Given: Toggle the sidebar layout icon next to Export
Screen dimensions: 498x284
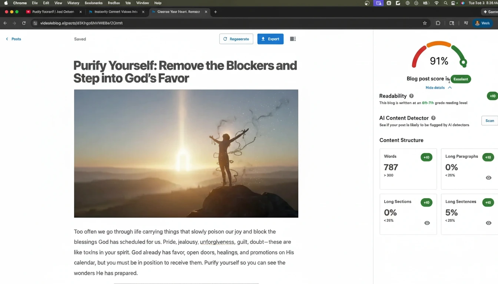Looking at the screenshot, I should tap(293, 39).
